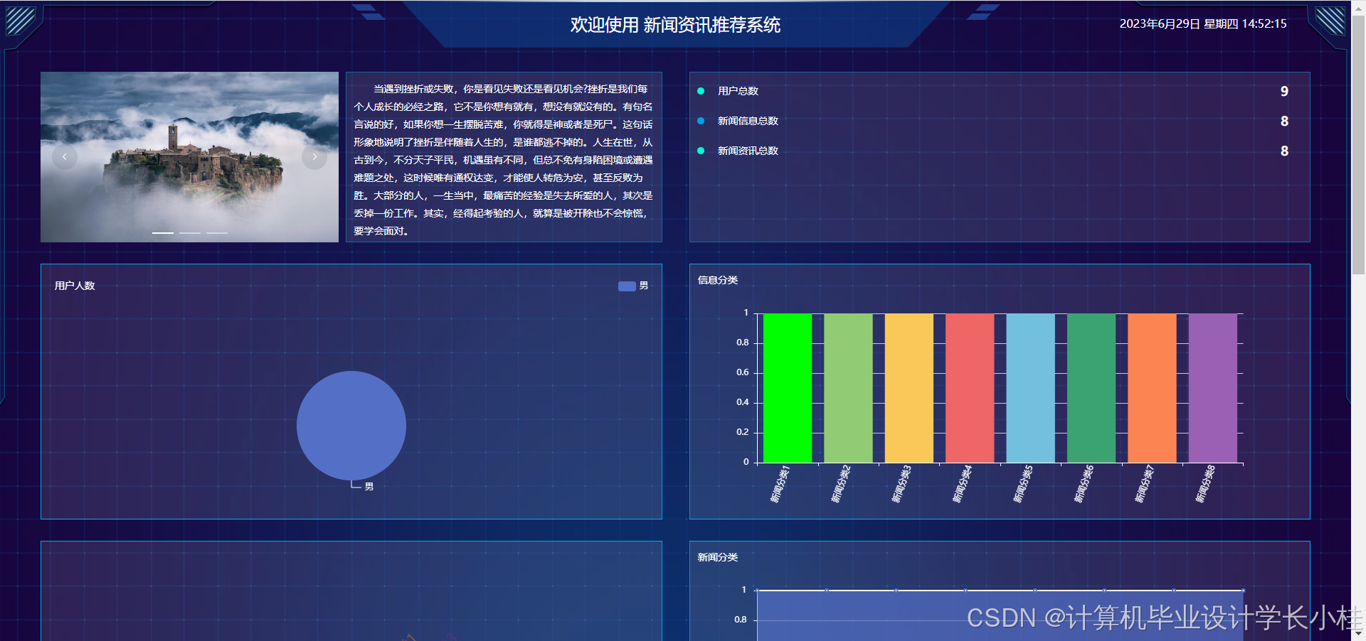Screen dimensions: 1366x641
Task: Show next carousel image with right arrow
Action: coord(314,156)
